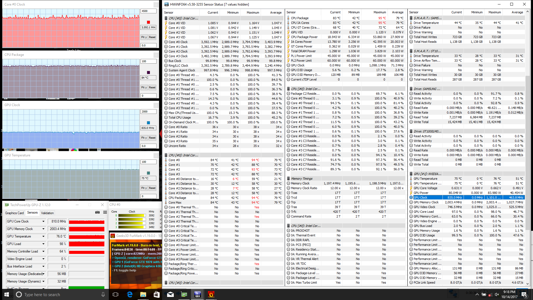Open the GPU Temperature dropdown in GPU-Z
533x300 pixels.
[43, 236]
